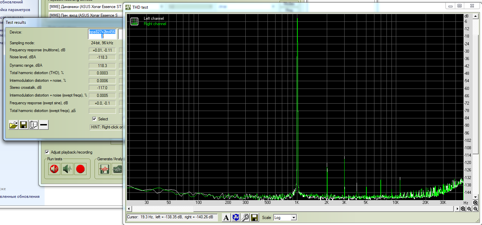Click the analyze waveform icon in Generate/Analyze
Screen dimensions: 482x225
(117, 169)
